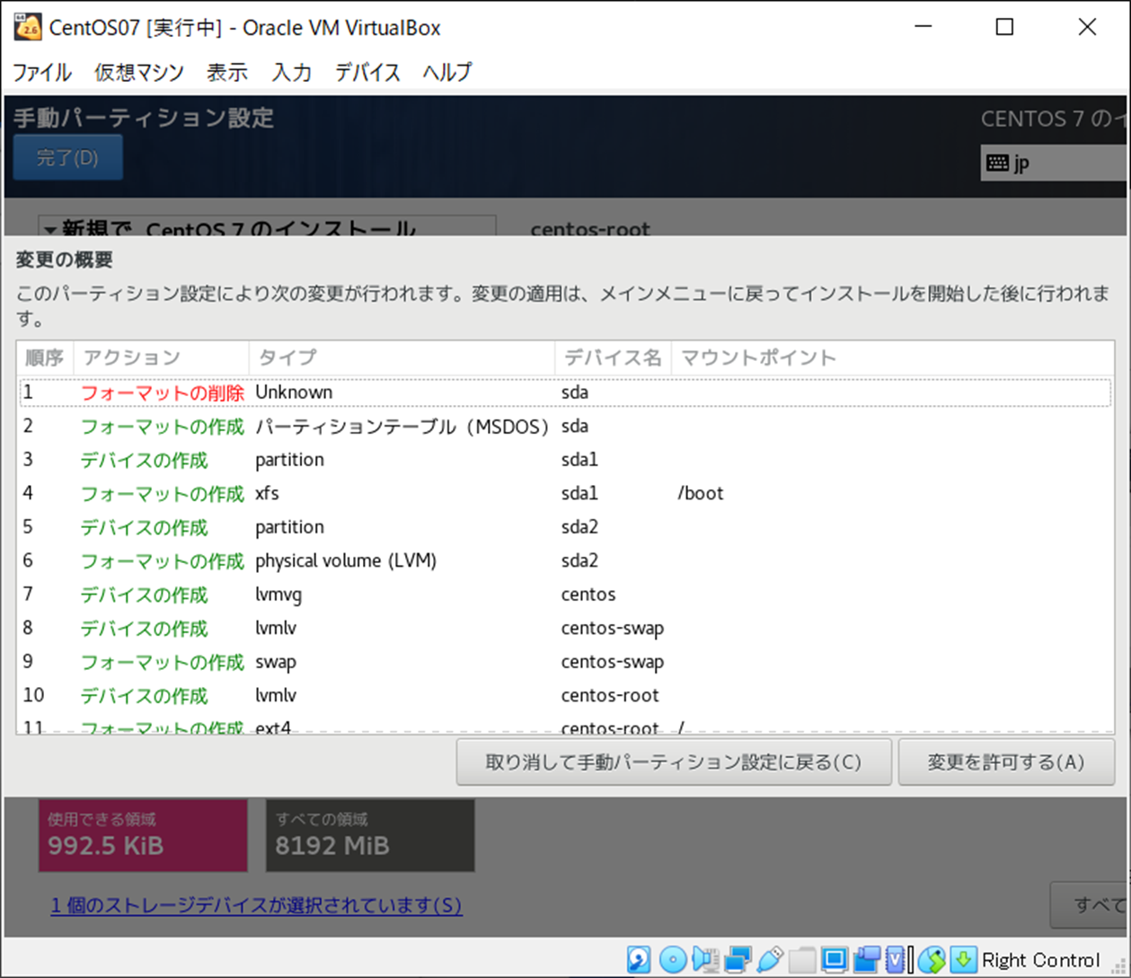Screen dimensions: 1131x978
Task: Select row 8 lvmlv centos-swap
Action: (565, 628)
